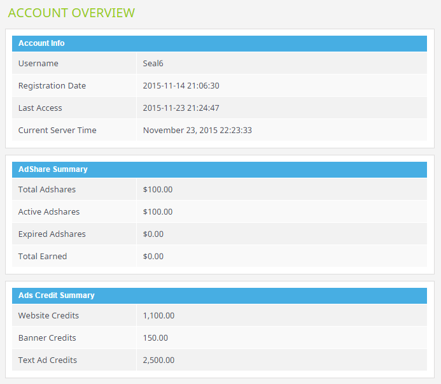Select the Expired Adshares label
The image size is (441, 384).
coord(52,234)
